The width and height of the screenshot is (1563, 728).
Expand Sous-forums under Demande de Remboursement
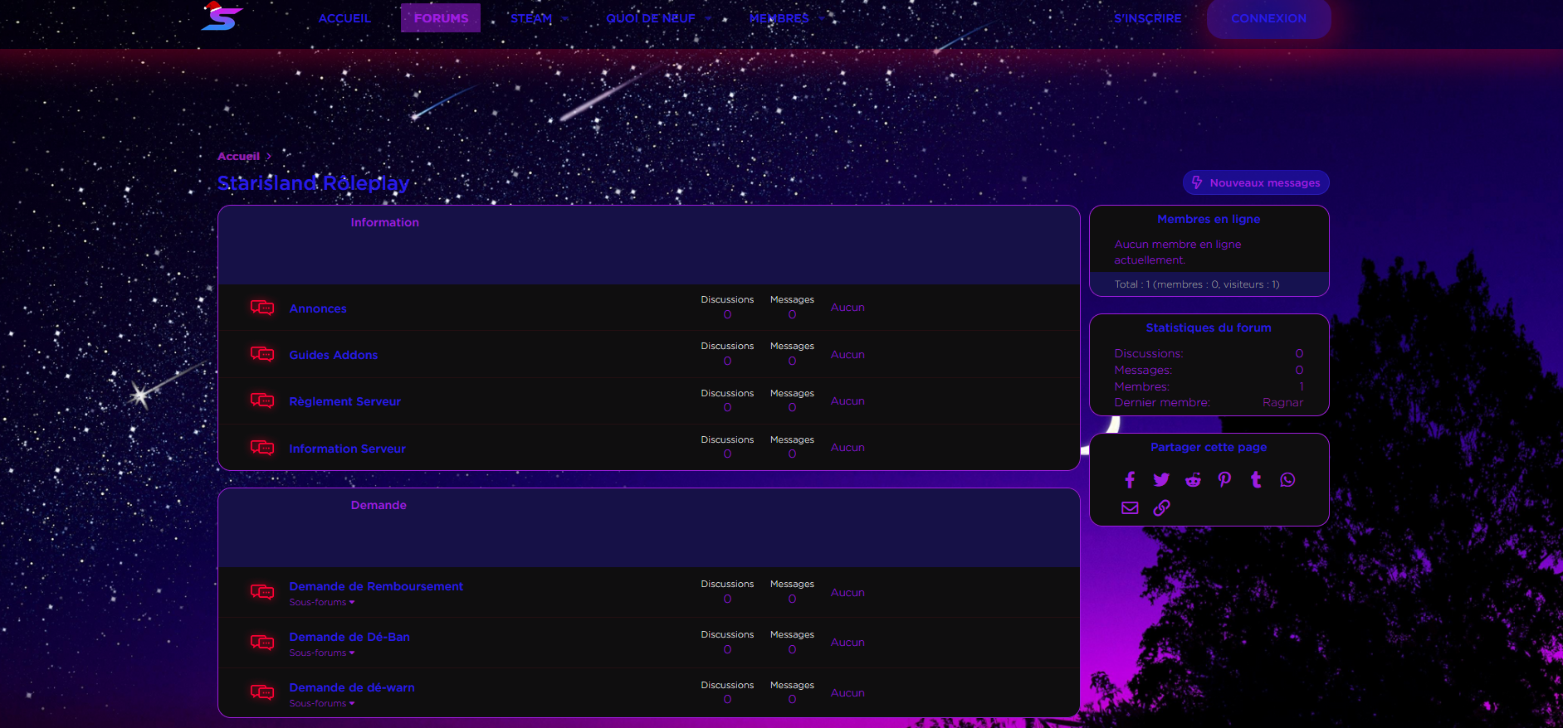point(322,603)
